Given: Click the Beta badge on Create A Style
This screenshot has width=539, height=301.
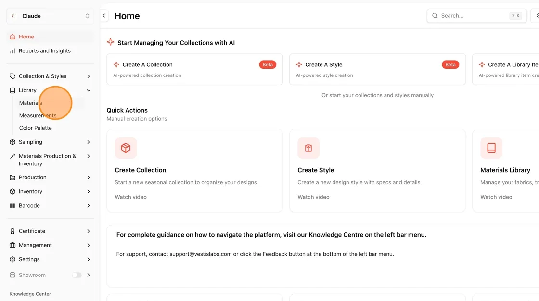Looking at the screenshot, I should 450,64.
